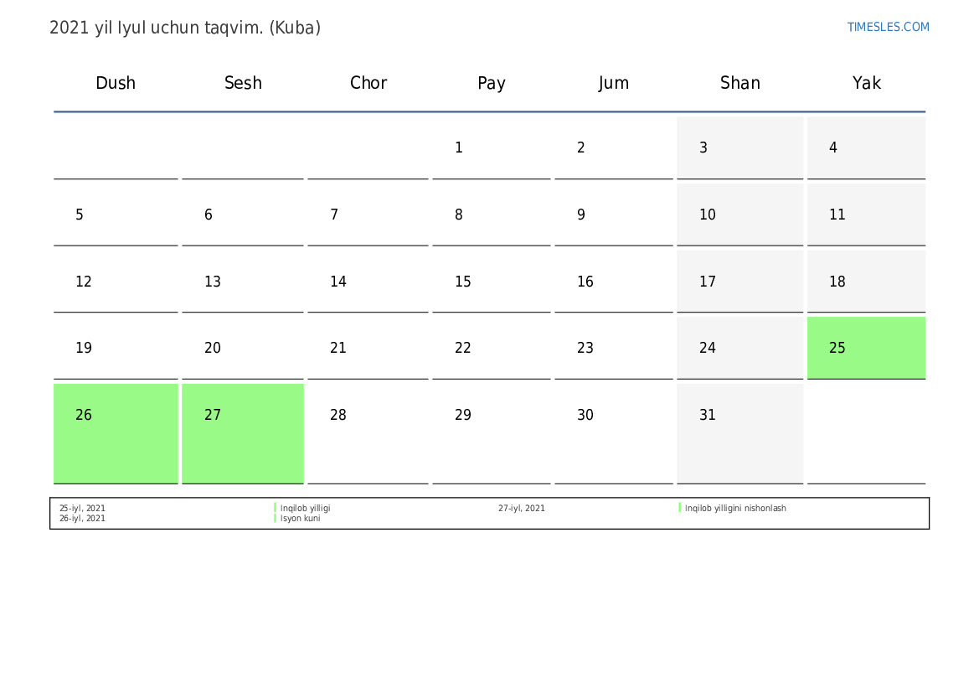
Task: Select day 9 on the calendar
Action: (614, 215)
